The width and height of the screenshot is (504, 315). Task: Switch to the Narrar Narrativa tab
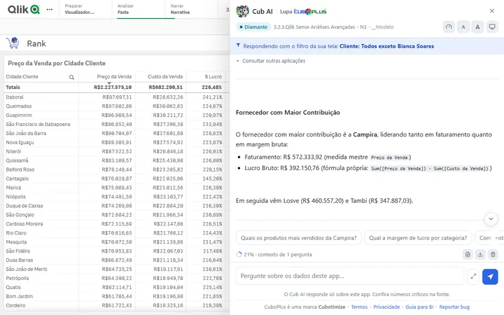[192, 9]
